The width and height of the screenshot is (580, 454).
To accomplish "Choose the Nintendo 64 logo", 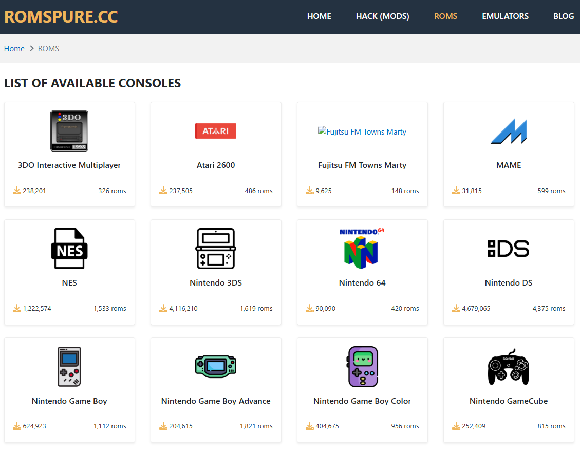I will point(362,248).
